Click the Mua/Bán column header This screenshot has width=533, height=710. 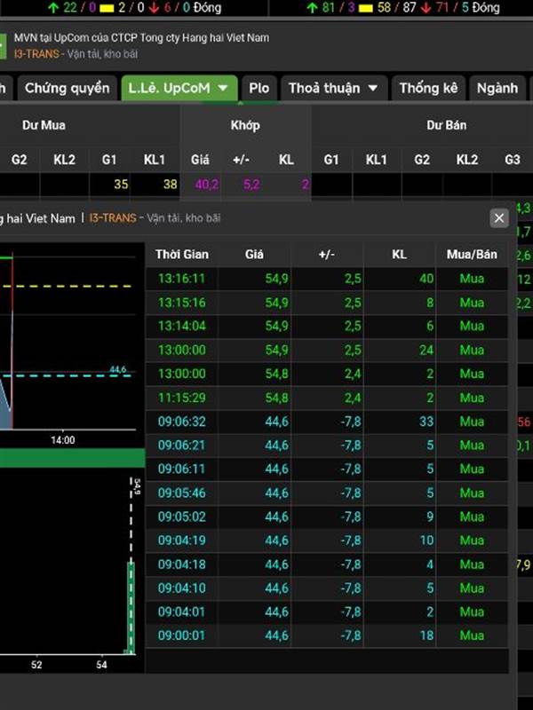click(472, 255)
